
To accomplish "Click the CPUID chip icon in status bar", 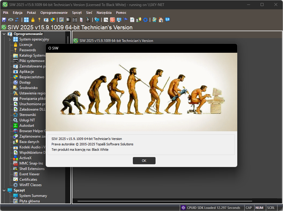I will tap(183, 208).
